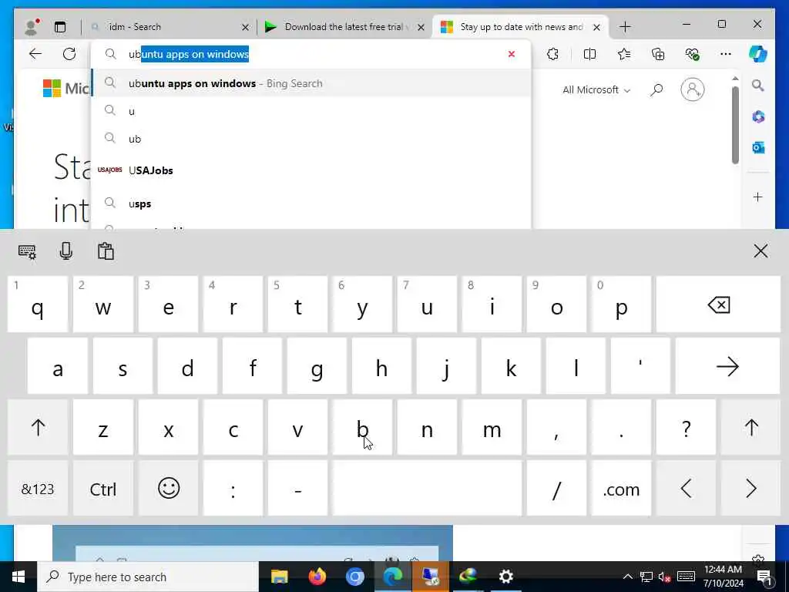Launch Chrome from the taskbar

pos(354,577)
